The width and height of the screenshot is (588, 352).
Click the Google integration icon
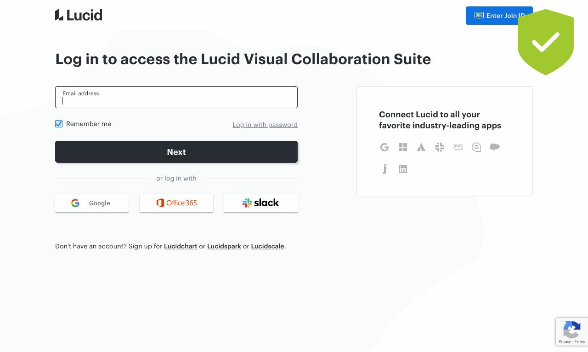pos(384,147)
